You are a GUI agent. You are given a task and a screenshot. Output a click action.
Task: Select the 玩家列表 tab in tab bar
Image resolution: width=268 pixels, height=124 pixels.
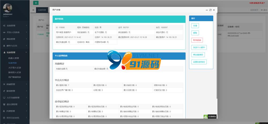click(42, 10)
